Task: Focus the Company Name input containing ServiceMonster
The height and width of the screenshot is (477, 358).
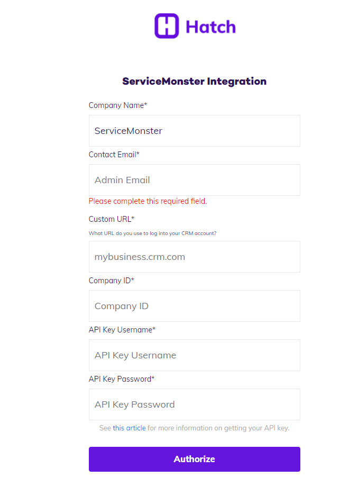Action: [194, 131]
